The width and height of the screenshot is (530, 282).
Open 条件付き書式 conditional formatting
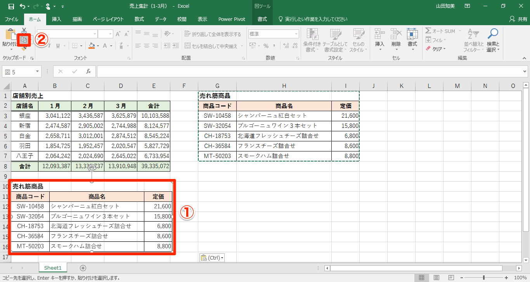pos(312,40)
